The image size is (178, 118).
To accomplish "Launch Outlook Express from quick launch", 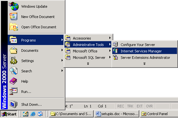I will [x=40, y=114].
